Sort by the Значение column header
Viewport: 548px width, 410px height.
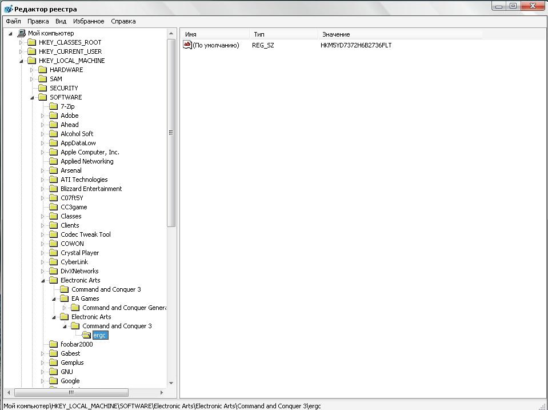point(400,34)
